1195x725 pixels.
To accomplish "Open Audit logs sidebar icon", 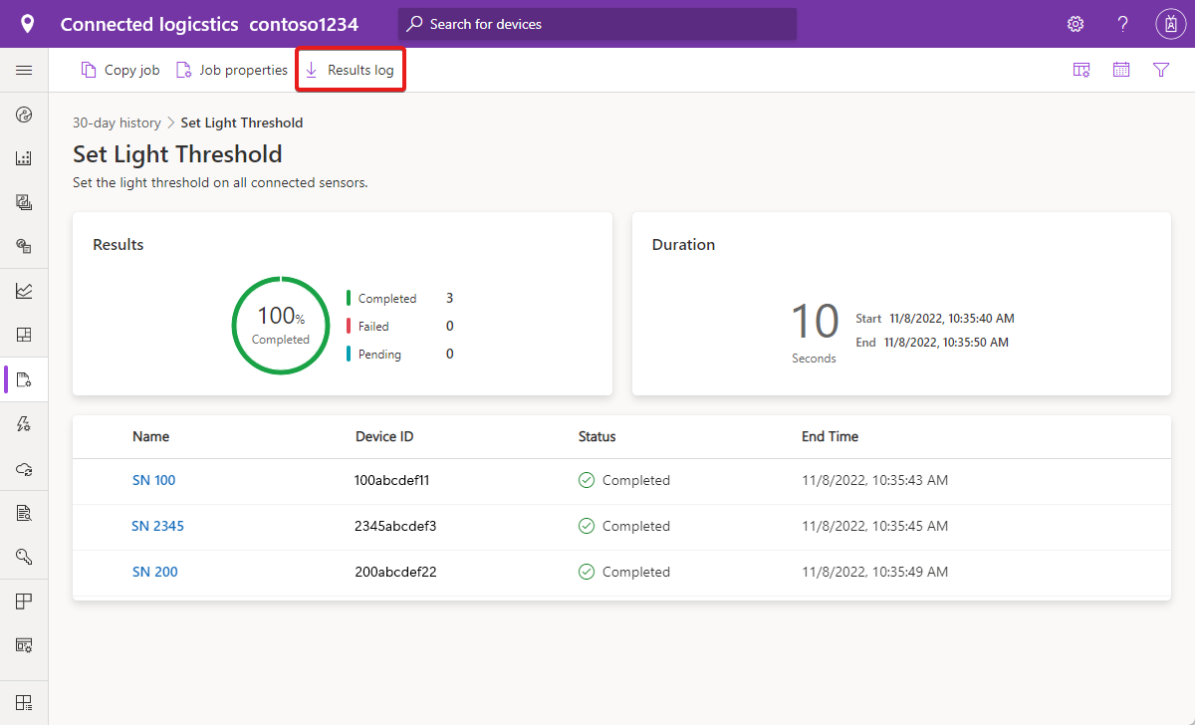I will click(24, 513).
